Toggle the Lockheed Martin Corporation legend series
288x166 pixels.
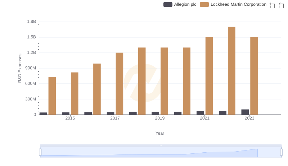pos(233,4)
